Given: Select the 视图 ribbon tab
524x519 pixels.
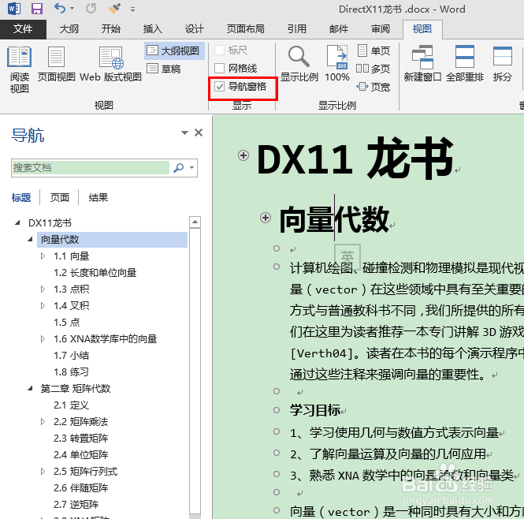Looking at the screenshot, I should click(x=422, y=29).
